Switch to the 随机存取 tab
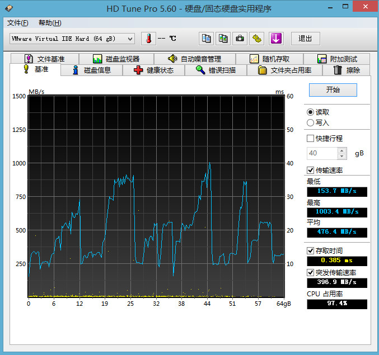 tap(269, 59)
